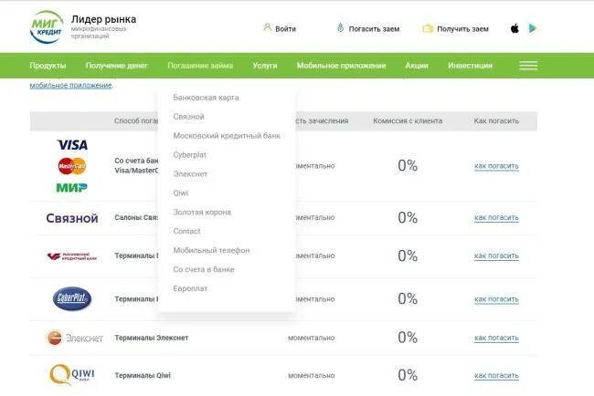Open the hamburger menu icon
594x396 pixels.
point(528,66)
